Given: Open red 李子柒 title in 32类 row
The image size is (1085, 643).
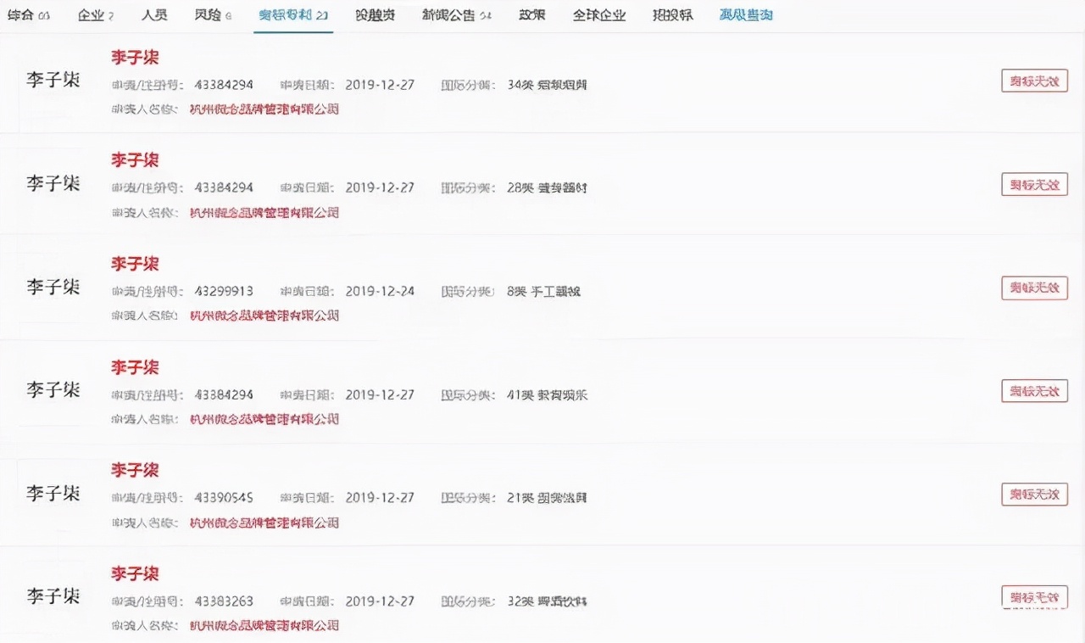Looking at the screenshot, I should coord(135,573).
